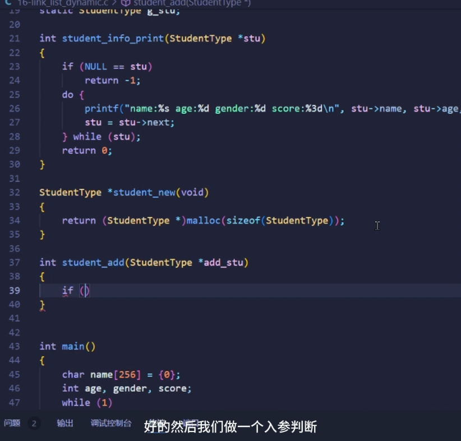The height and width of the screenshot is (441, 461).
Task: Click line number 26 in the gutter
Action: click(x=15, y=108)
